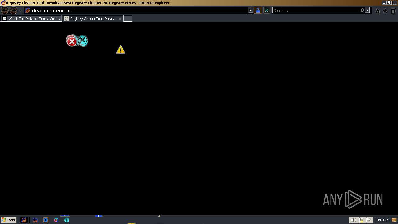
Task: Open the Chrome-style taskbar icon
Action: coord(56,220)
